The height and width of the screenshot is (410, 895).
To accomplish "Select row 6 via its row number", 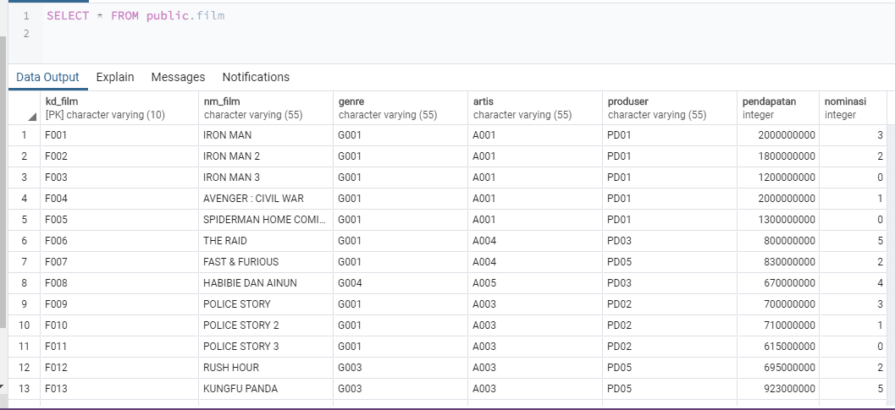I will 25,241.
